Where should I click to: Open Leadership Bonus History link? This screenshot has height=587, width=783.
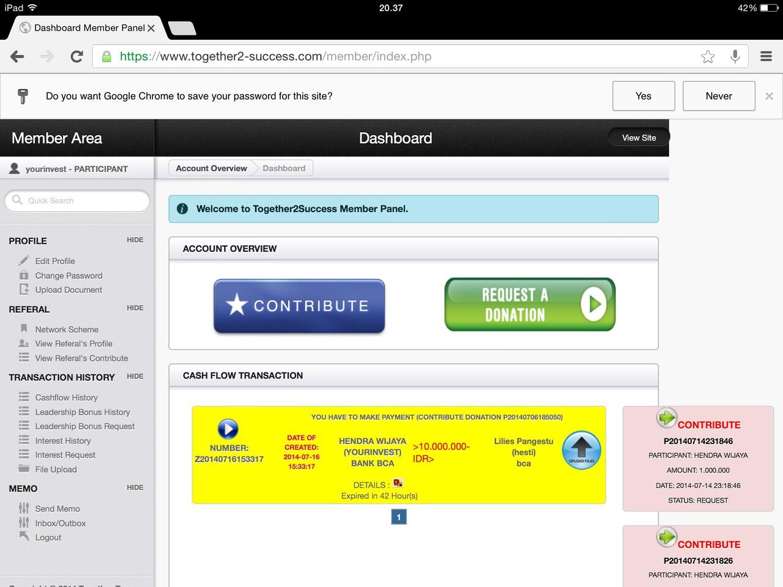click(83, 412)
